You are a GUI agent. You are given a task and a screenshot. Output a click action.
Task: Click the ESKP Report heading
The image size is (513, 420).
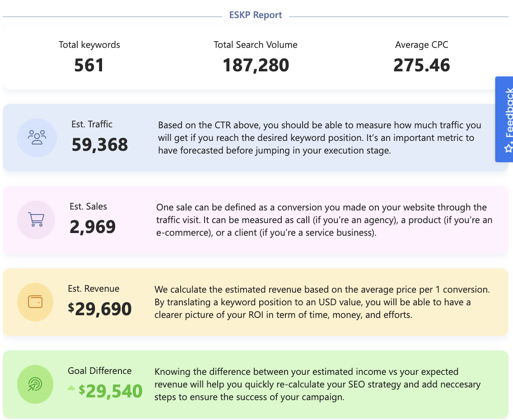tap(256, 14)
